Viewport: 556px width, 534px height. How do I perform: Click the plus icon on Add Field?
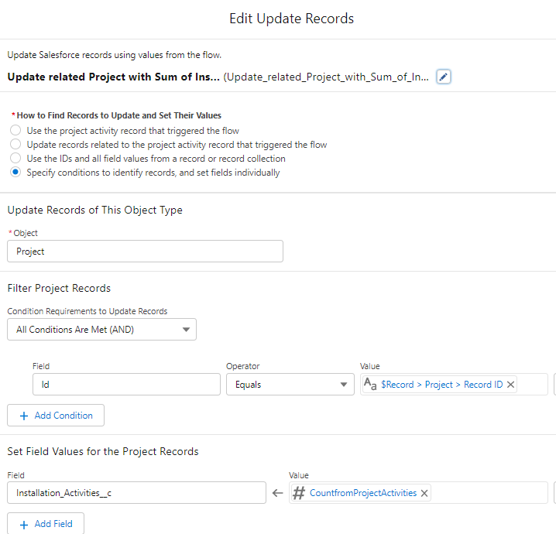22,524
